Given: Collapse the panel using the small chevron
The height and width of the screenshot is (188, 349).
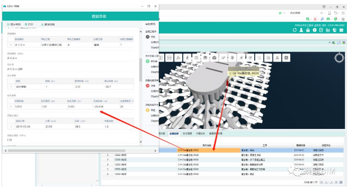Looking at the screenshot, I should coord(330,42).
